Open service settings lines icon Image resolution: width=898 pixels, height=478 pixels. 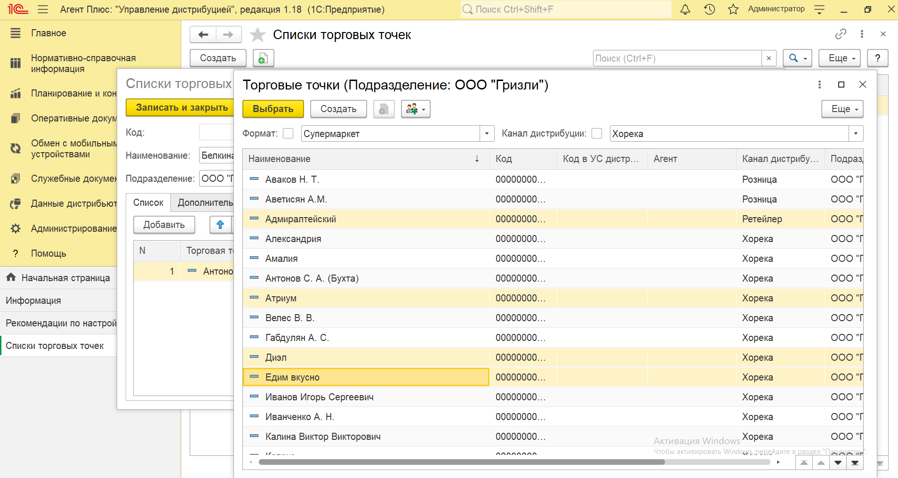pyautogui.click(x=819, y=9)
